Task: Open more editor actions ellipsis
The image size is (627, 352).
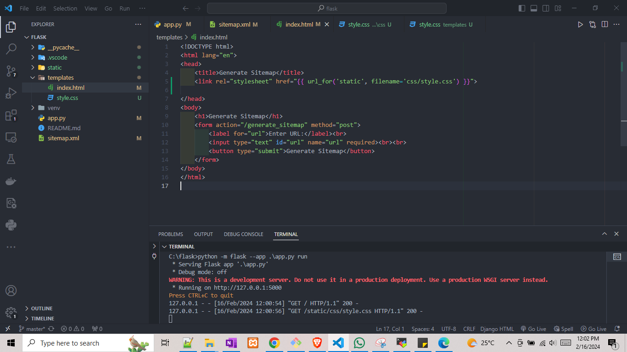Action: (617, 24)
